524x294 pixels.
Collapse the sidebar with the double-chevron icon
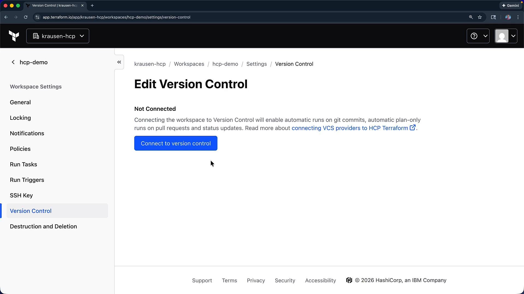(119, 62)
